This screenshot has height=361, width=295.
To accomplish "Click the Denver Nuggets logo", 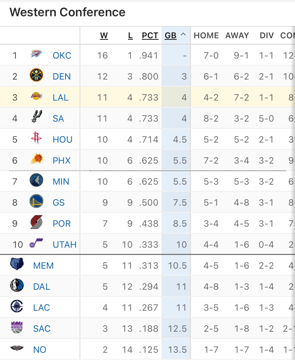I will pyautogui.click(x=36, y=75).
